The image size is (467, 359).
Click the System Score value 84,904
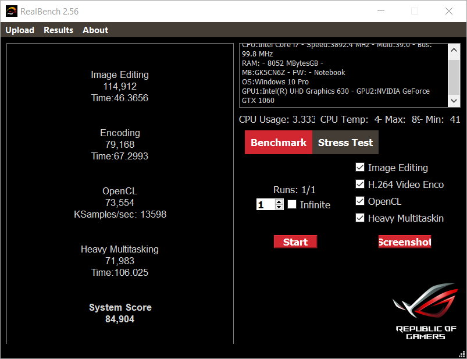tap(120, 319)
